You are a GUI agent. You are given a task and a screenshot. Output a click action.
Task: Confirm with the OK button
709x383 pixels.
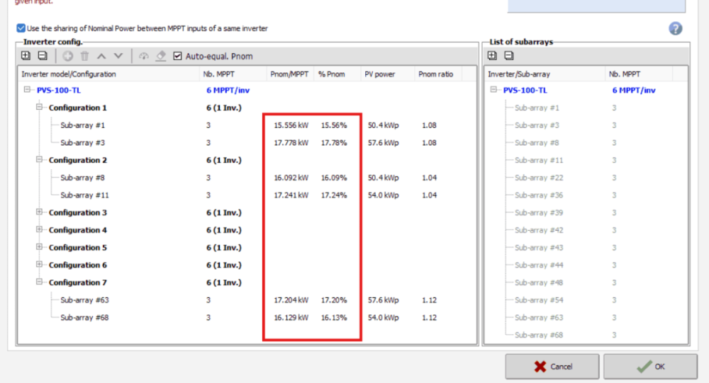click(x=651, y=367)
